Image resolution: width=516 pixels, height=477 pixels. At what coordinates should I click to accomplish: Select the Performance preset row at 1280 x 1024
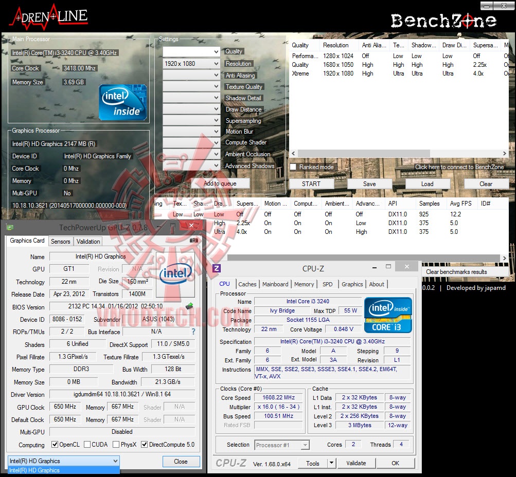(x=399, y=56)
